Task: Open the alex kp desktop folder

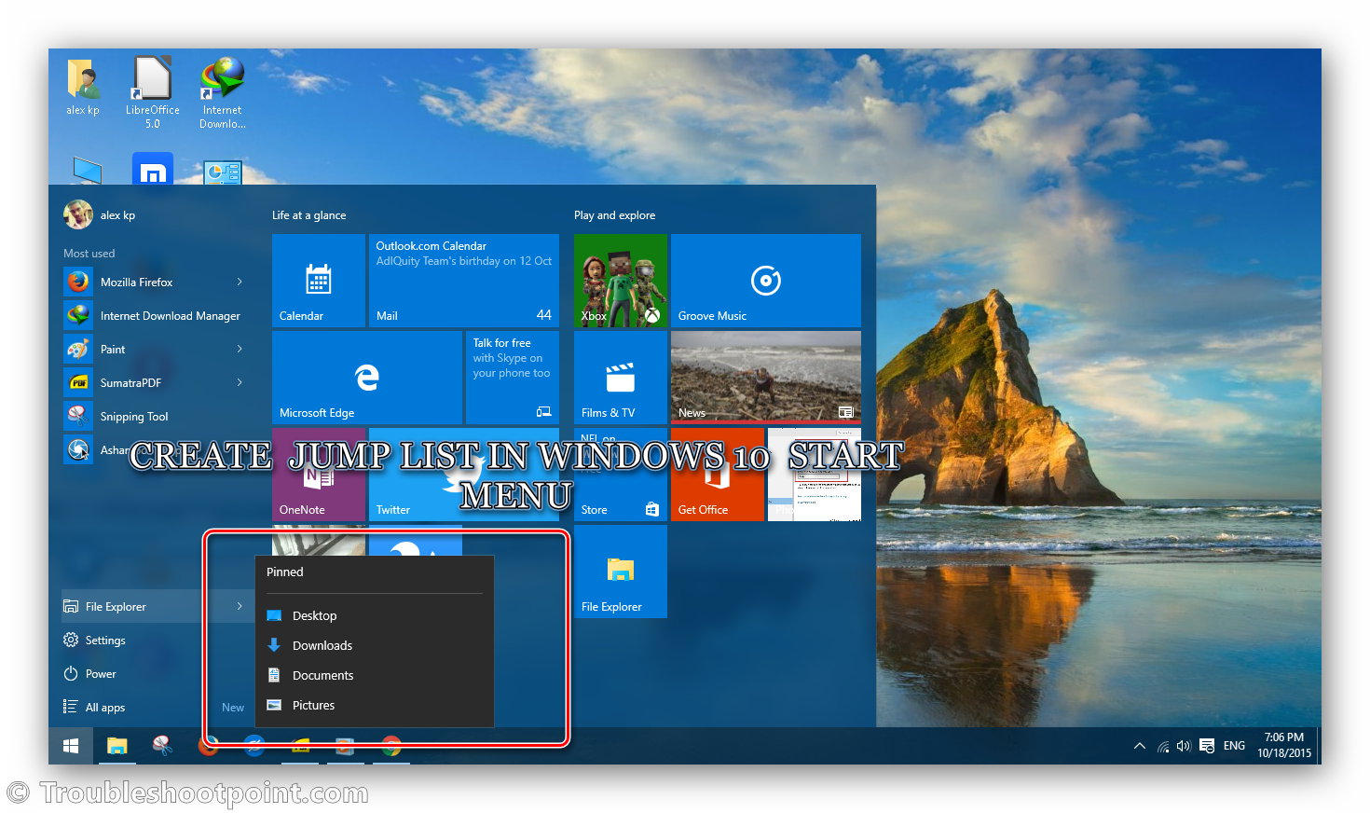Action: (83, 88)
